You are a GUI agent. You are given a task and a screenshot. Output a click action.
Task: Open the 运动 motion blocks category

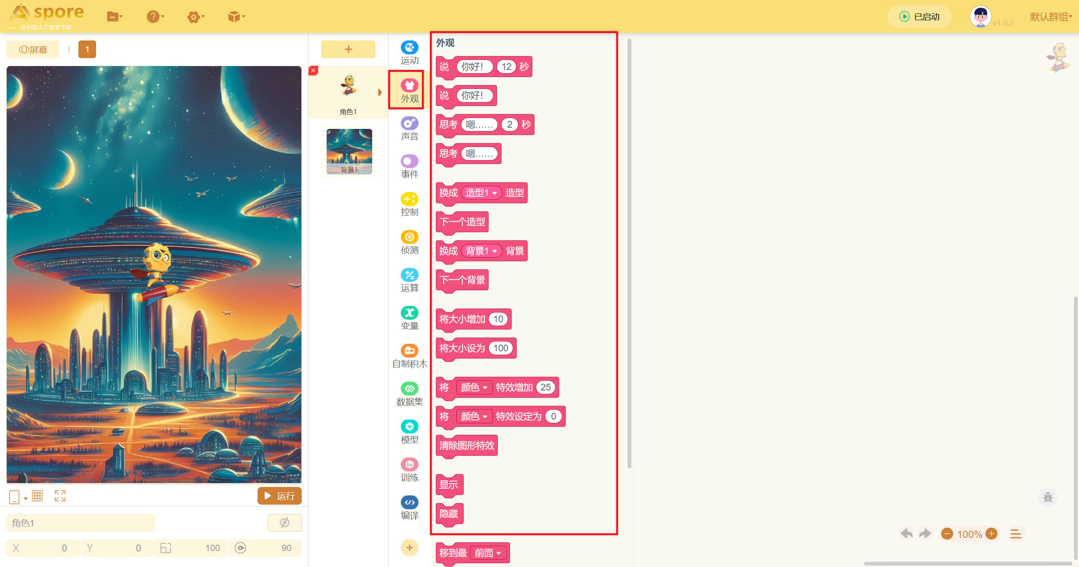click(409, 52)
